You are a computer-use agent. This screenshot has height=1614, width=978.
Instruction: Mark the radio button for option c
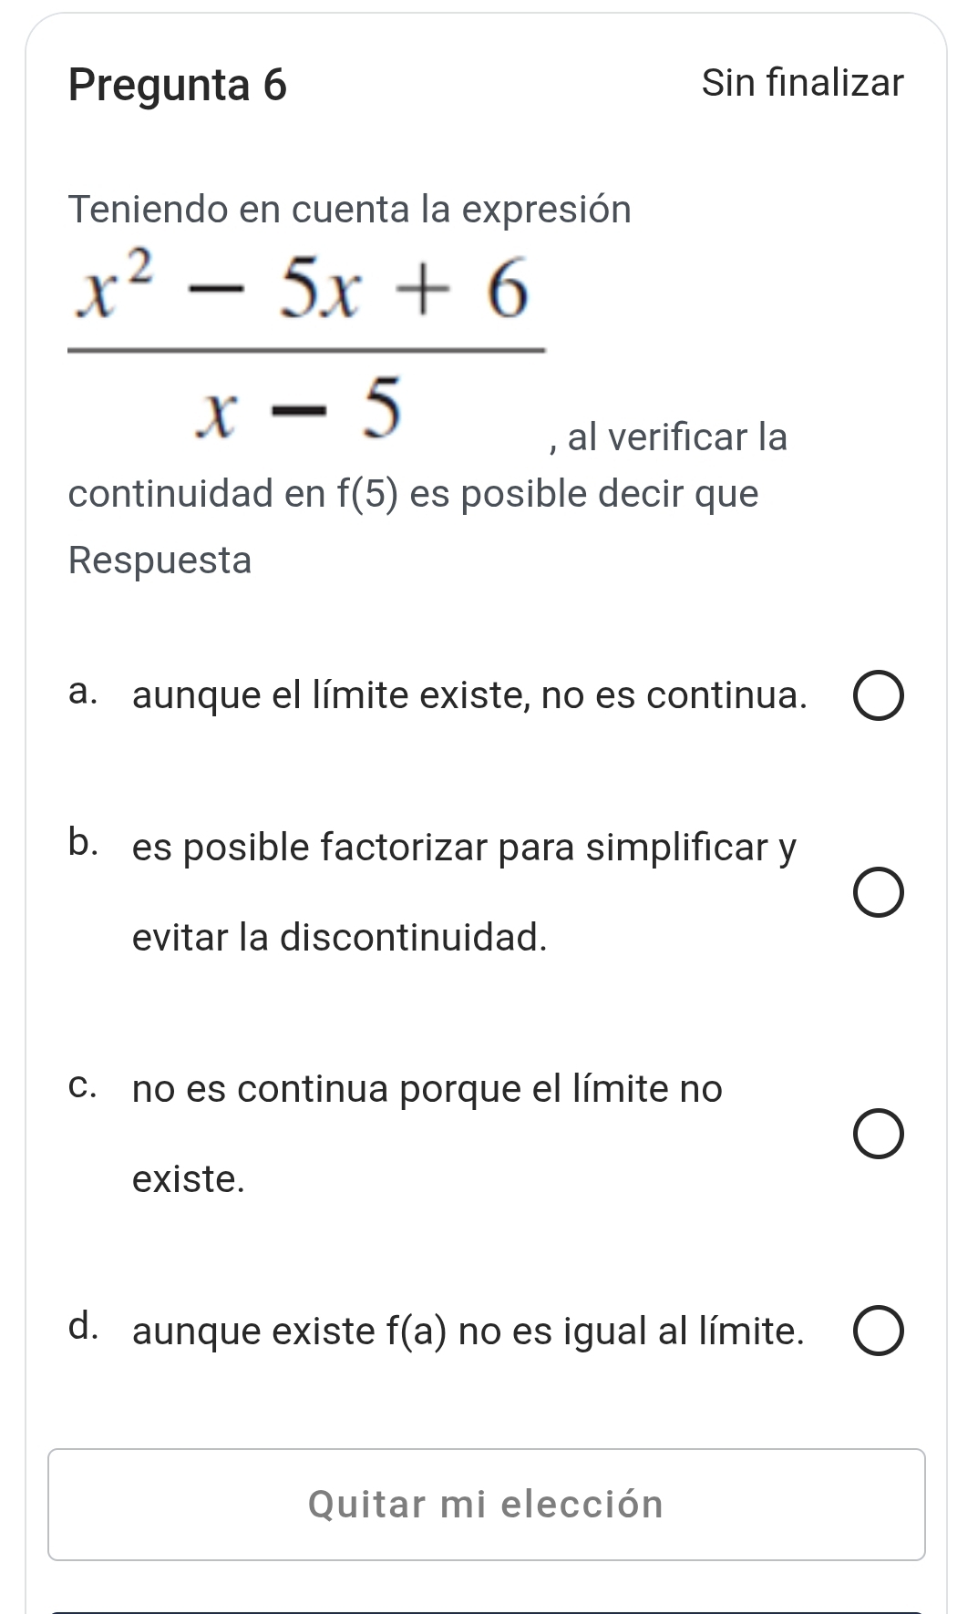click(x=880, y=1135)
